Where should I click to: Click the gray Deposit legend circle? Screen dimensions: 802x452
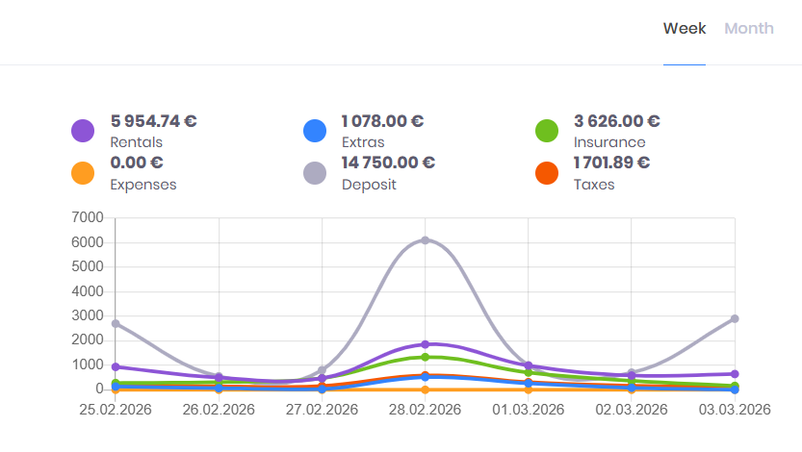tap(315, 173)
